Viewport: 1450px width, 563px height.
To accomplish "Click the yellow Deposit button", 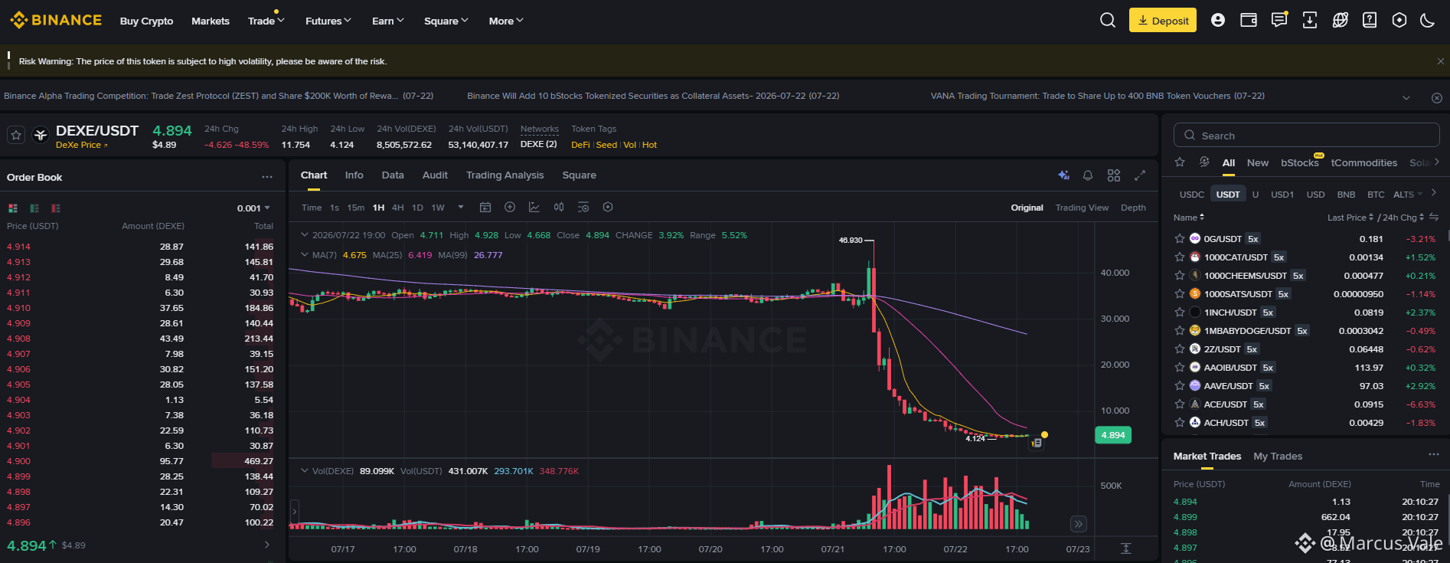I will click(x=1163, y=21).
